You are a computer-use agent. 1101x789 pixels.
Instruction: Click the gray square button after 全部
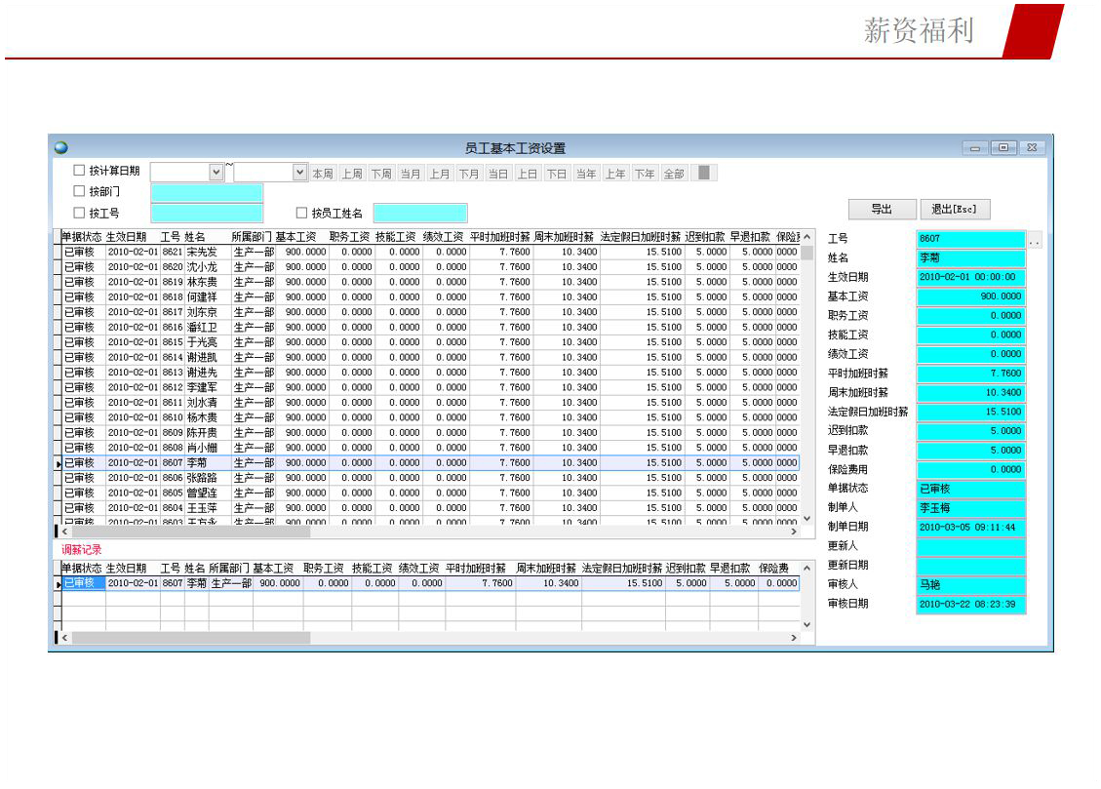click(x=707, y=173)
